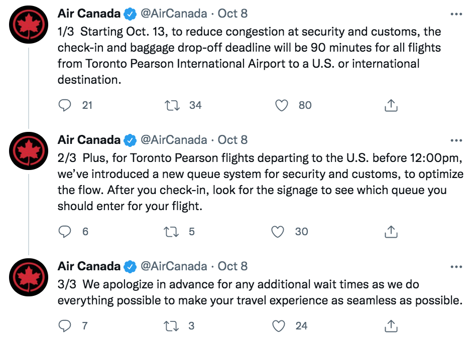Retweet the 3/3 tweet with 3 retweets
This screenshot has height=341, width=475.
(171, 326)
